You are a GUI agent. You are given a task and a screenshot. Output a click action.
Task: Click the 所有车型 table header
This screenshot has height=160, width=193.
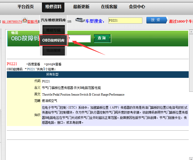click(52, 74)
